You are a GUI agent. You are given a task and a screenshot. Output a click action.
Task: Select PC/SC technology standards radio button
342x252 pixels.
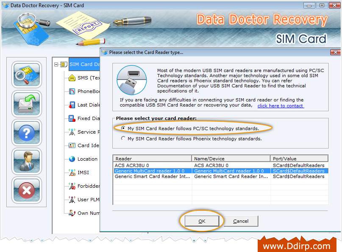(x=123, y=128)
